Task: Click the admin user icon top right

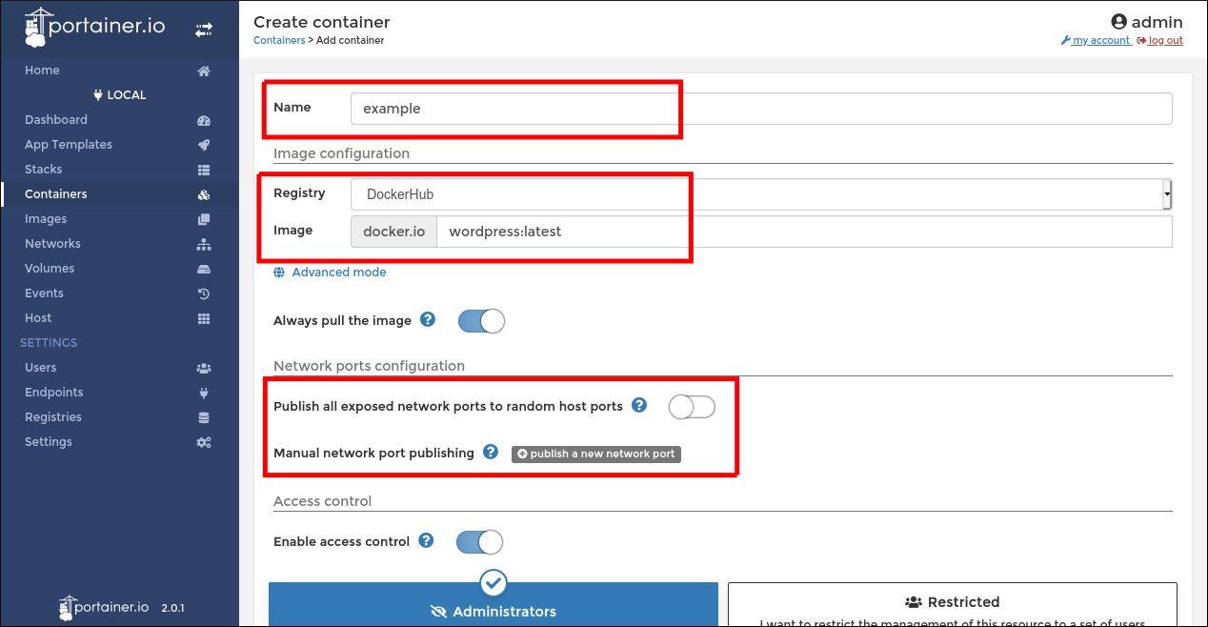Action: (1120, 21)
